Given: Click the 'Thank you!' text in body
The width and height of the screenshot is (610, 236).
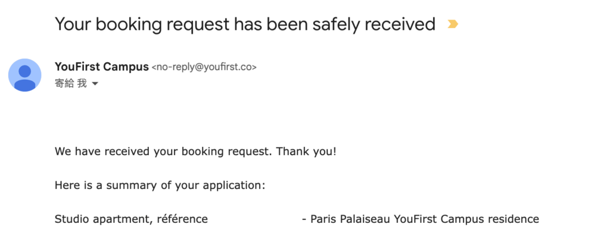Looking at the screenshot, I should coord(306,151).
